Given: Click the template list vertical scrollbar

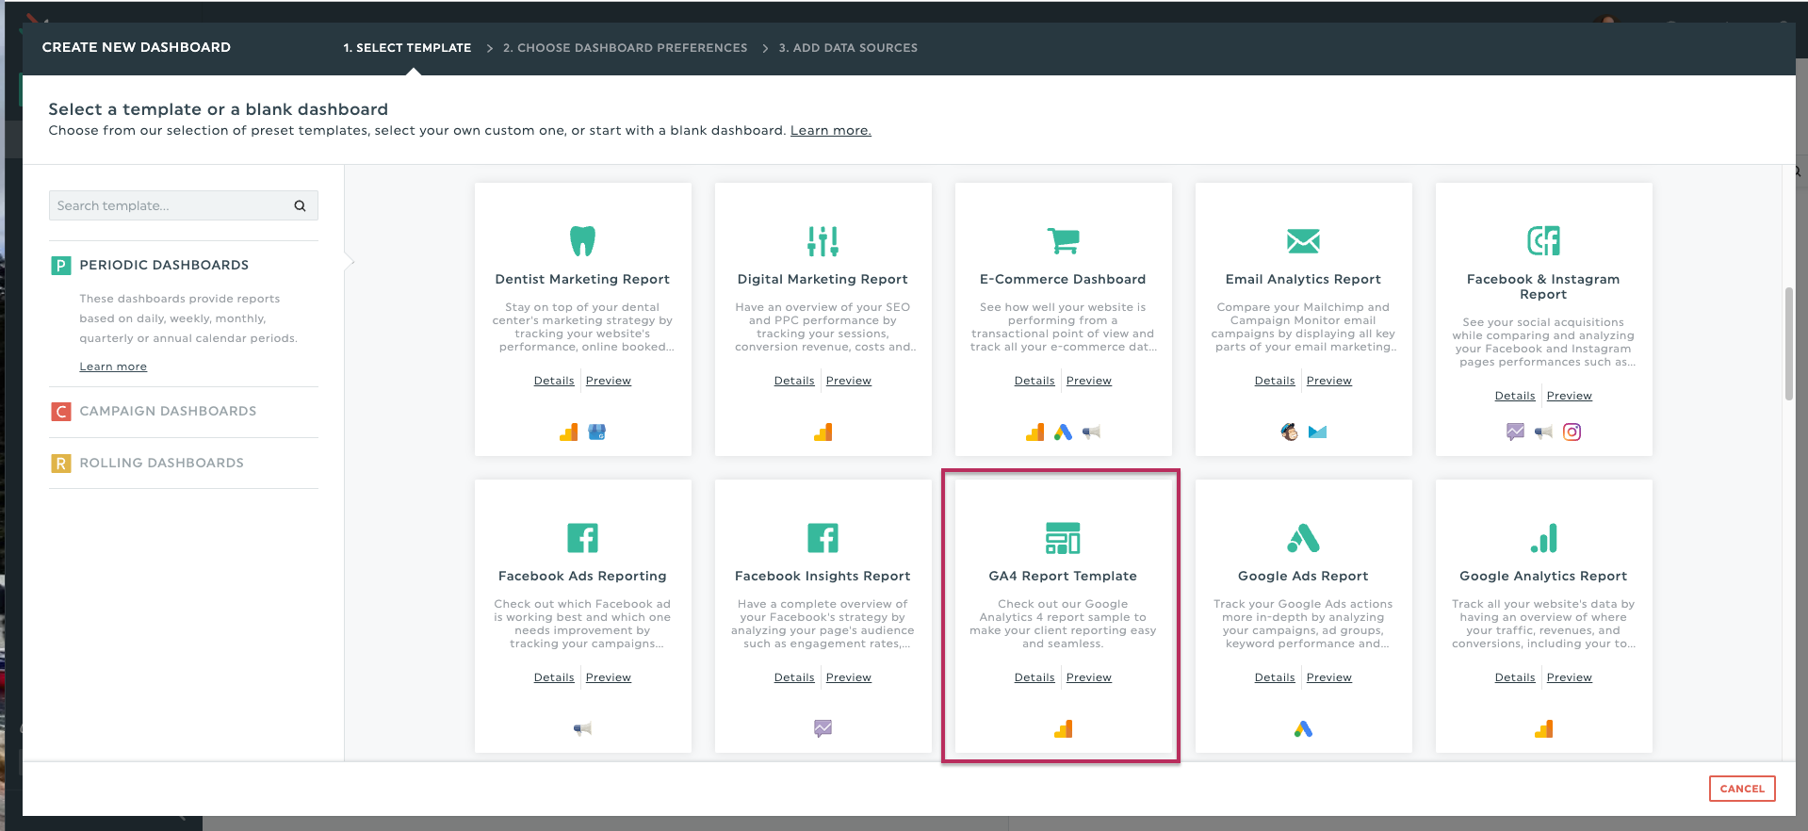Looking at the screenshot, I should pos(1788,344).
